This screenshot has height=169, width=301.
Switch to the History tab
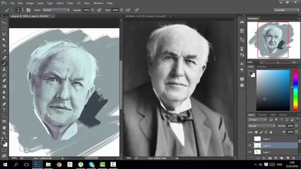coord(283,115)
